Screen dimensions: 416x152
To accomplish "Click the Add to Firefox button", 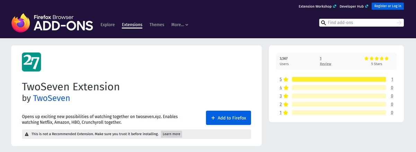I will [x=228, y=118].
